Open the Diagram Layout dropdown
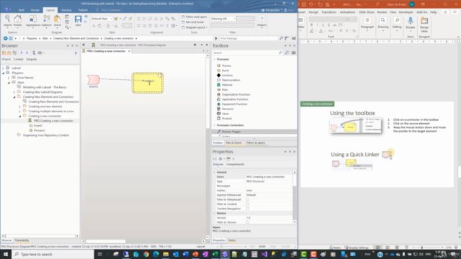 pos(194,27)
